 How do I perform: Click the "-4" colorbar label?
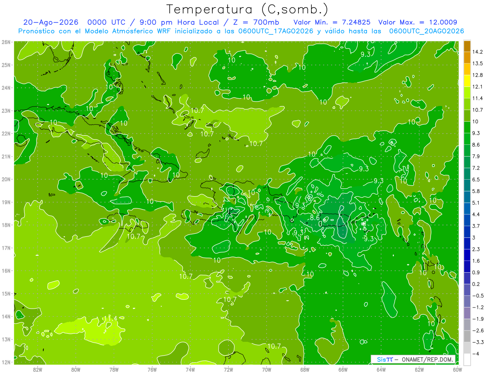pos(475,354)
